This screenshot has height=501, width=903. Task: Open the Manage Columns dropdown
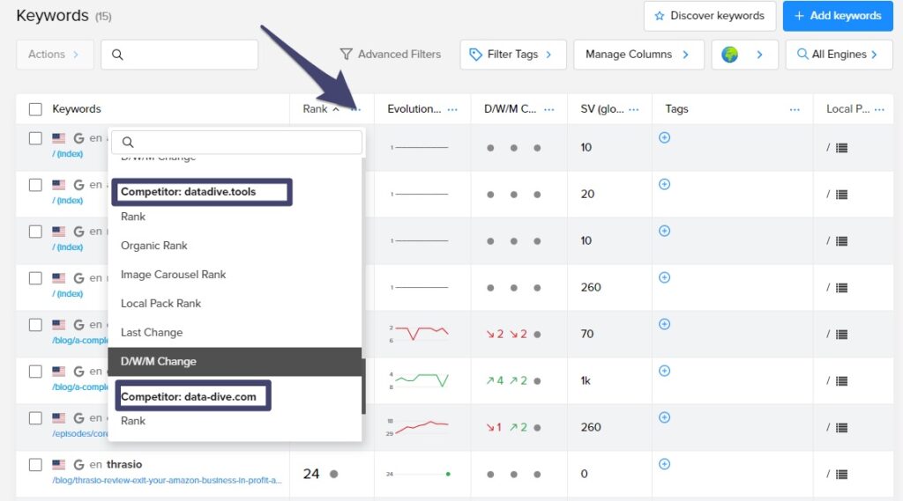point(638,54)
